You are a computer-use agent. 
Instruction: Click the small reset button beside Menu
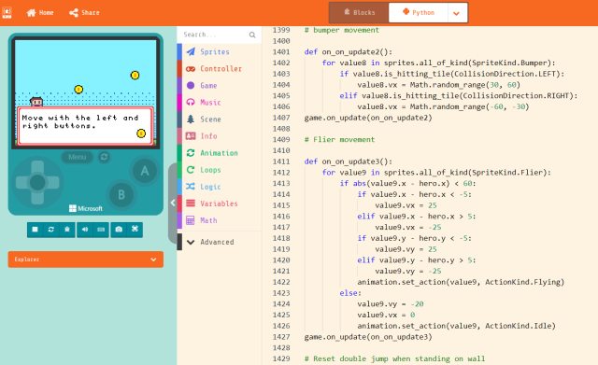click(104, 157)
